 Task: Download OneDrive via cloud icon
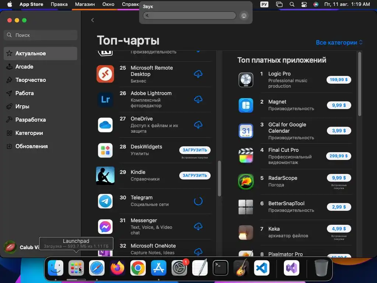click(x=198, y=125)
